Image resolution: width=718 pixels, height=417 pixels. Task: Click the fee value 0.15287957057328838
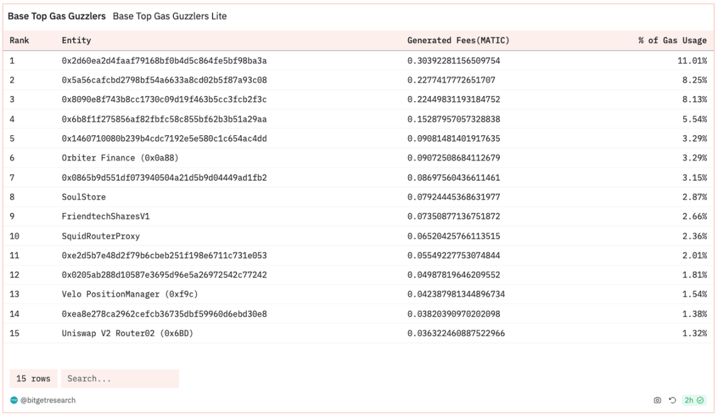[454, 119]
